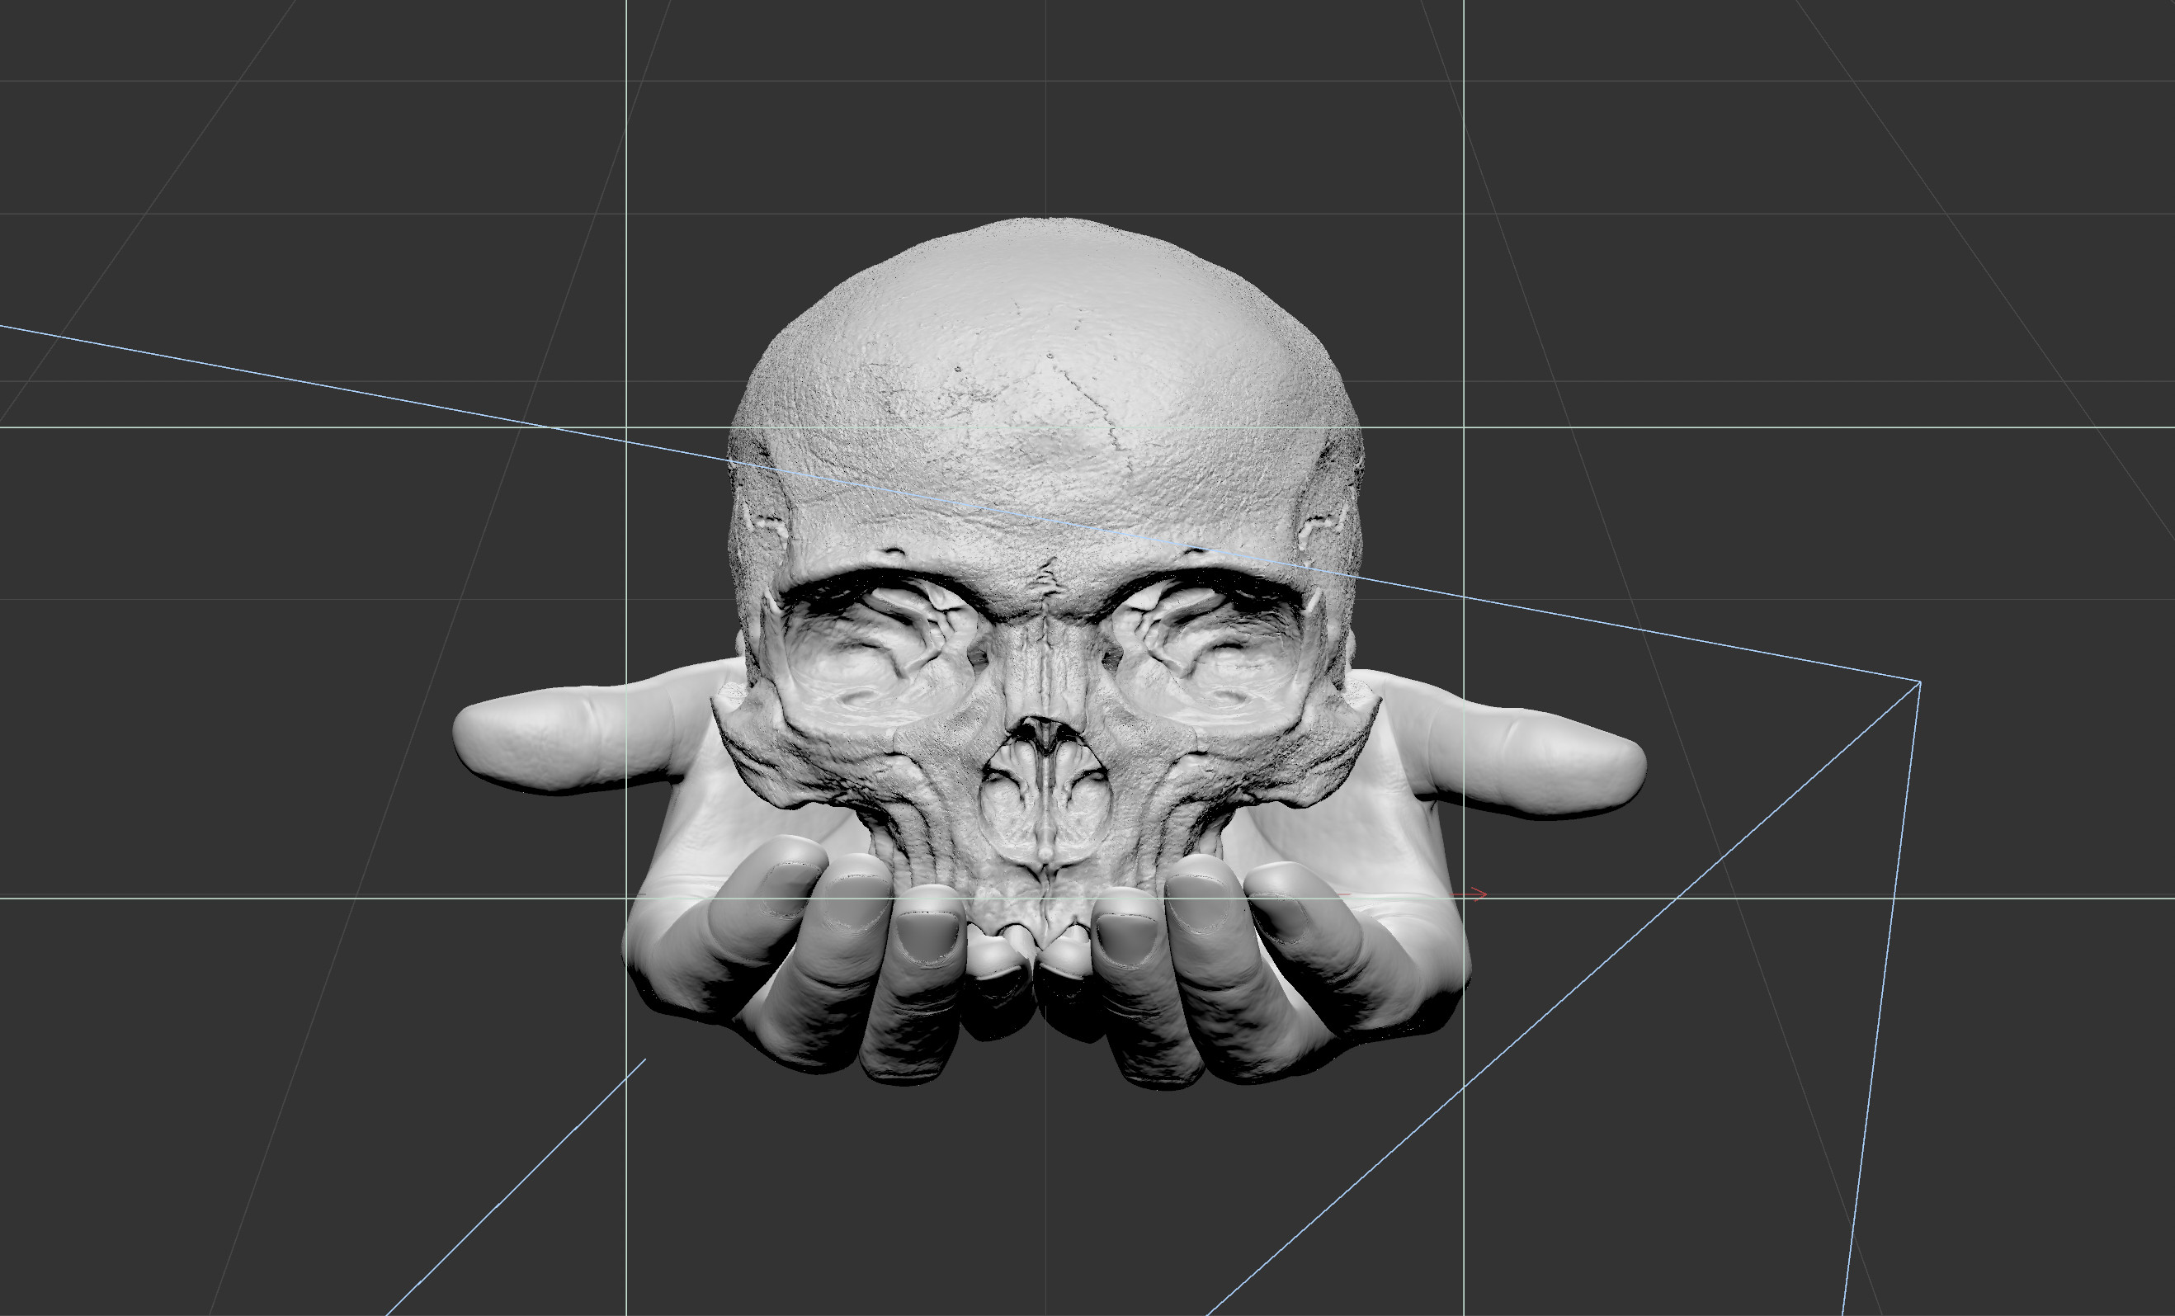Click the corner of the blue camera frame
This screenshot has height=1316, width=2175.
click(x=1919, y=682)
